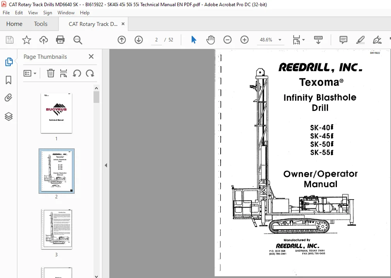The height and width of the screenshot is (278, 391).
Task: Activate the Selection arrow tool
Action: 194,40
